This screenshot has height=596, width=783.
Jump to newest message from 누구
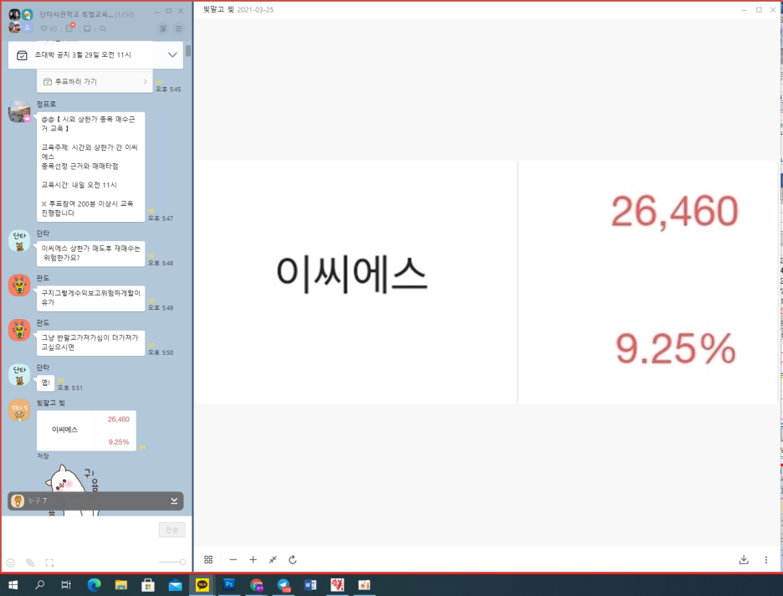174,501
